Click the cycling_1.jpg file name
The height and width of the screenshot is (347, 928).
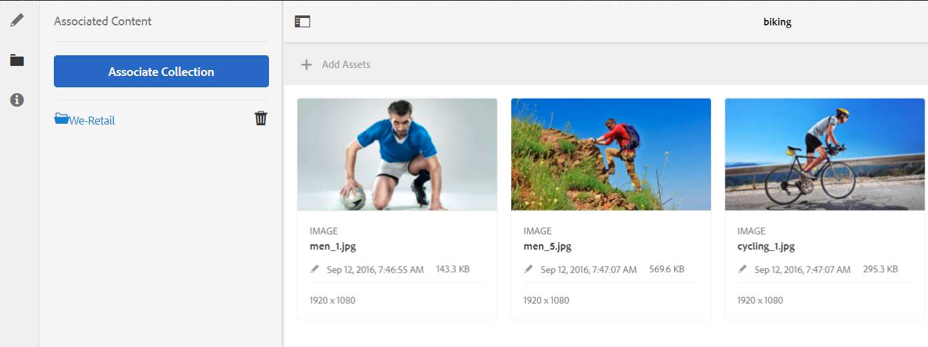tap(766, 246)
